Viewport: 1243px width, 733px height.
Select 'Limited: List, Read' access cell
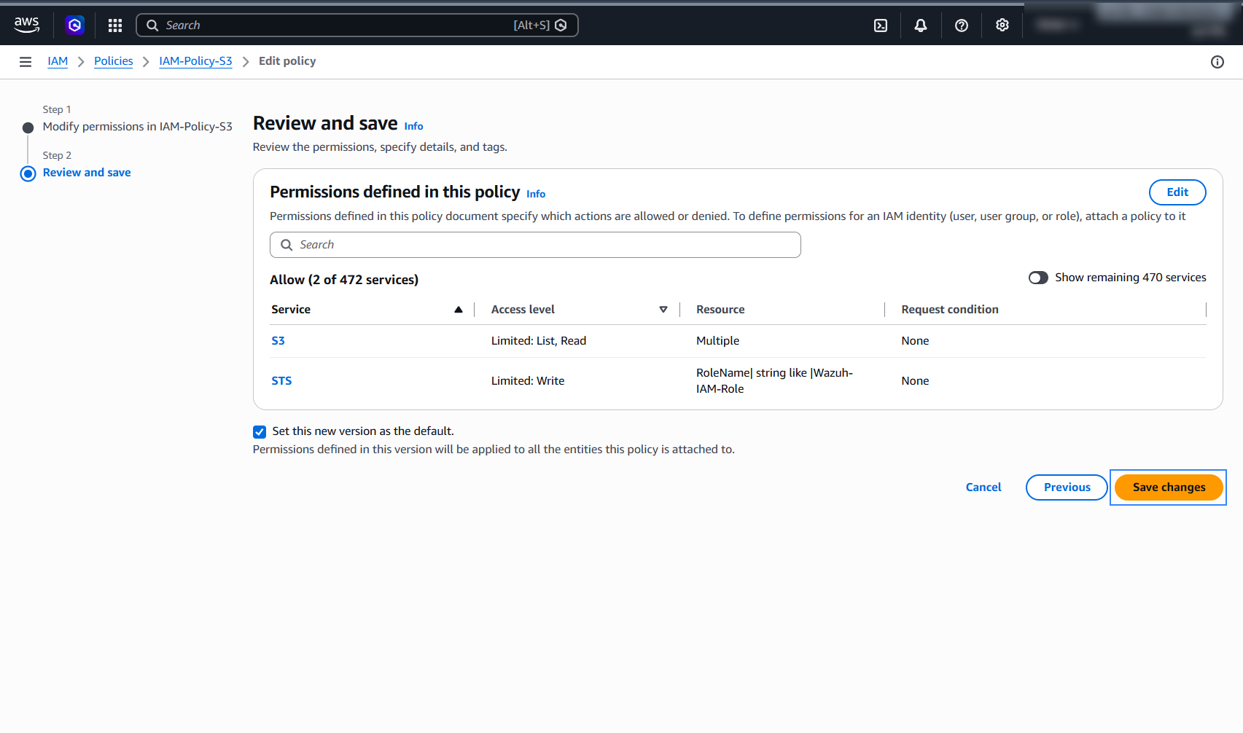pyautogui.click(x=539, y=341)
